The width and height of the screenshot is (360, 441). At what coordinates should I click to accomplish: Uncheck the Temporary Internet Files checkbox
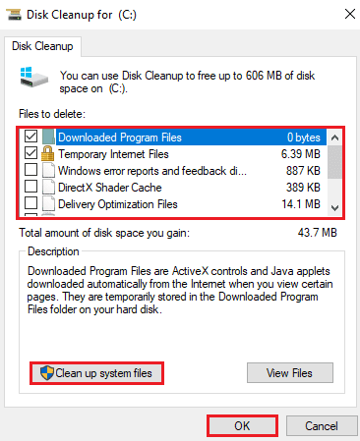(x=30, y=152)
